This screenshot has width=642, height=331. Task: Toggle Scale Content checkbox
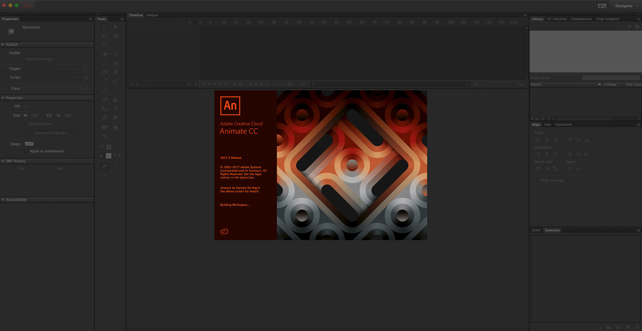point(26,124)
